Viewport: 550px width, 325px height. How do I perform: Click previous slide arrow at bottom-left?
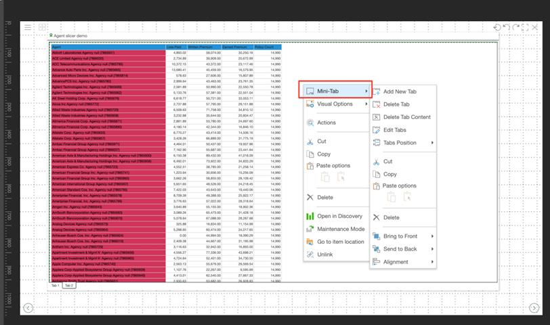pos(28,308)
